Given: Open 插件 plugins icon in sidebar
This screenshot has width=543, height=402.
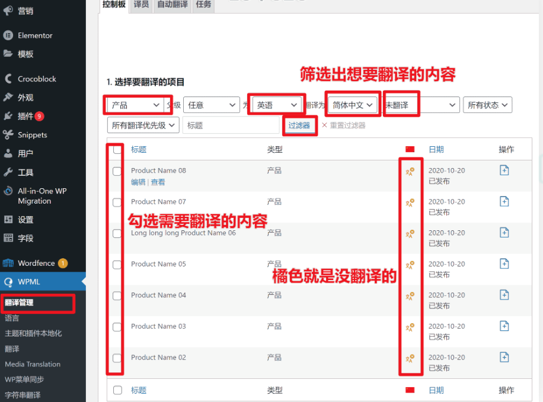Looking at the screenshot, I should tap(8, 116).
